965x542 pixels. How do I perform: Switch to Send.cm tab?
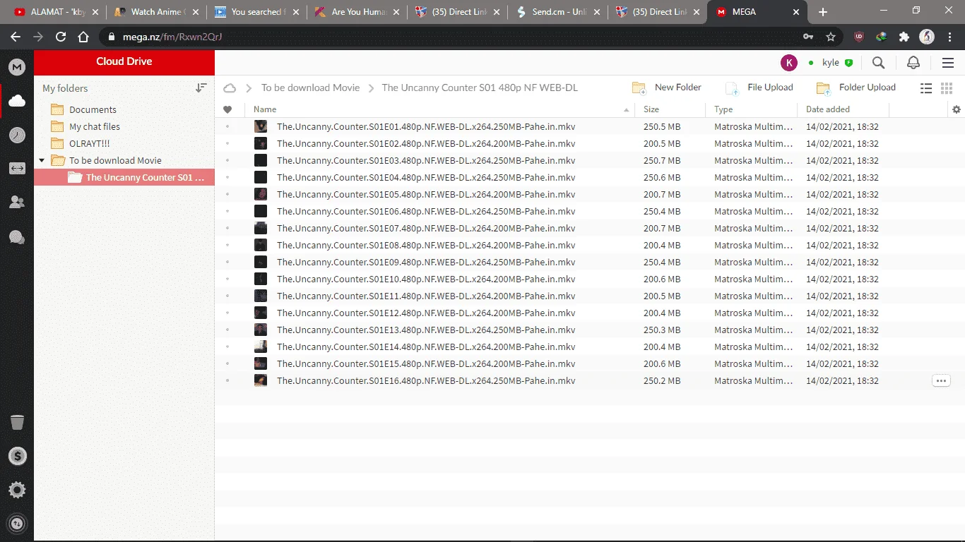tap(558, 12)
